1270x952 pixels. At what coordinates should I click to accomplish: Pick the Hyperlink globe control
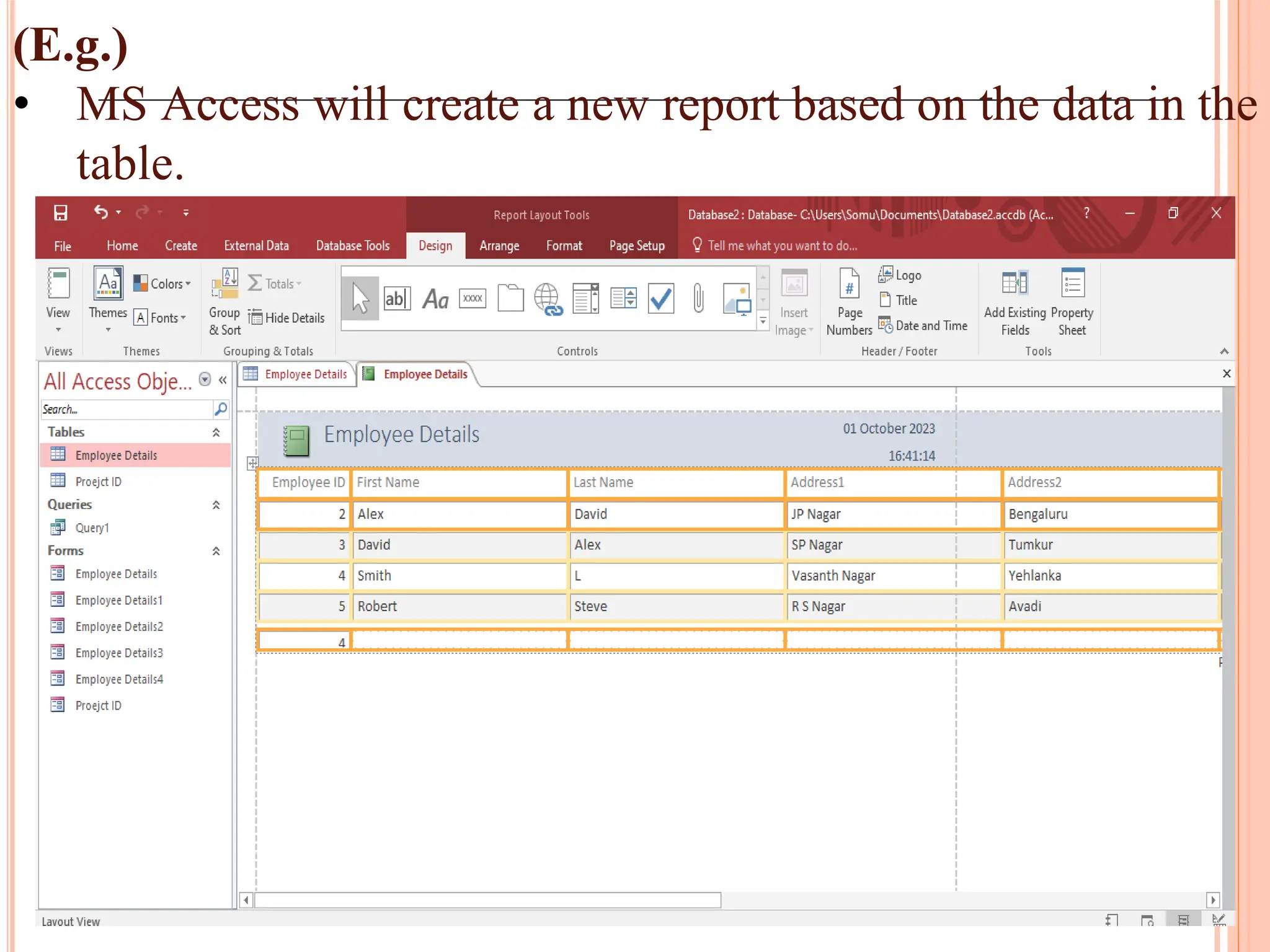click(x=548, y=299)
